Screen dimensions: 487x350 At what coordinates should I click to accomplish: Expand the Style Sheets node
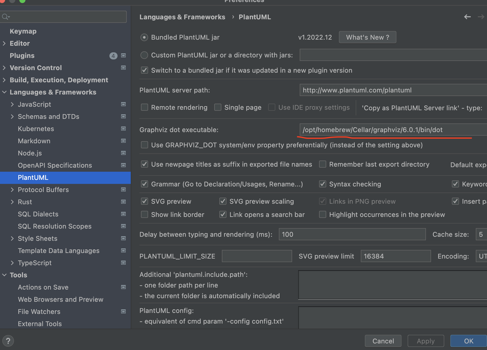12,238
